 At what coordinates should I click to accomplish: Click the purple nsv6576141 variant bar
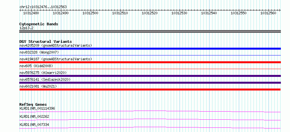pos(150,83)
